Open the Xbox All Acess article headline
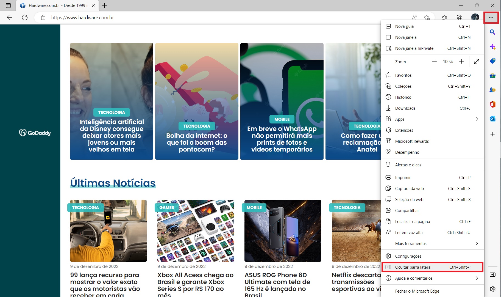Viewport: 501px width, 297px height. tap(195, 285)
